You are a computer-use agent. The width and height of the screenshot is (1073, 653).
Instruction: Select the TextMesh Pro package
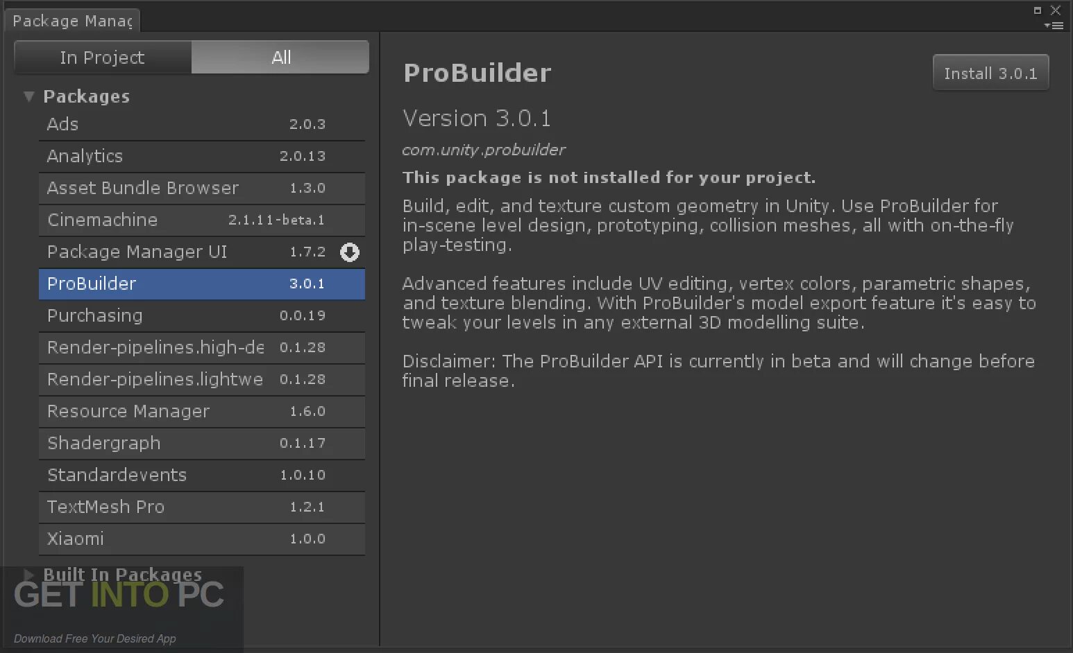(201, 507)
